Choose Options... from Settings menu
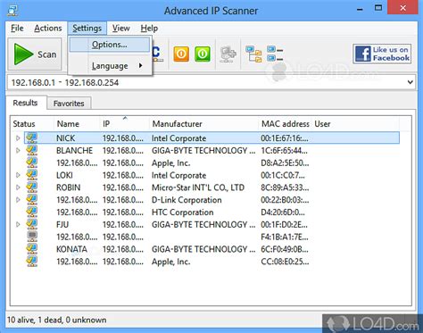The height and width of the screenshot is (333, 423). (x=110, y=45)
